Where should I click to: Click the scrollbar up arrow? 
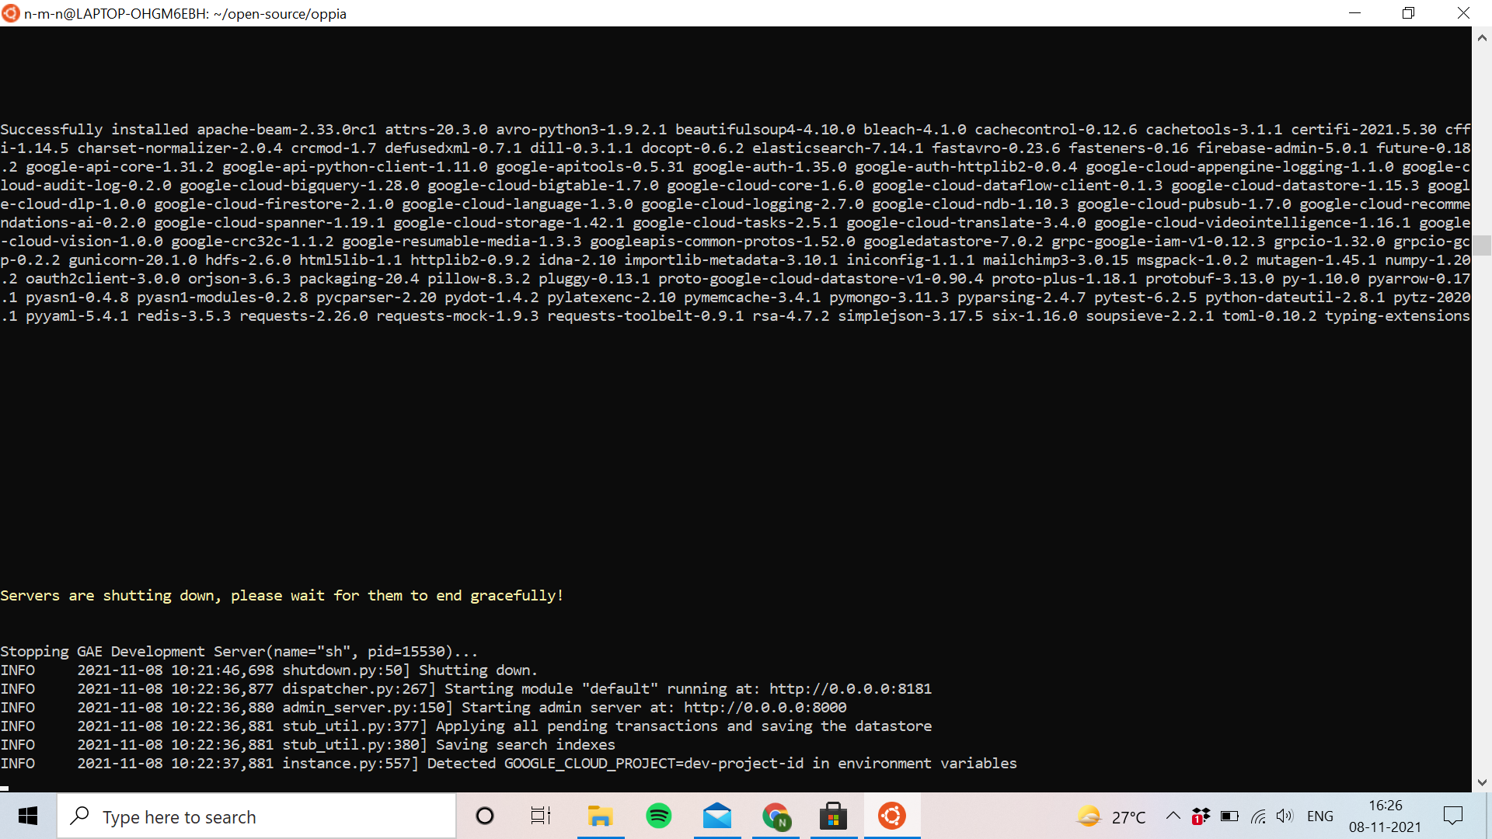(x=1483, y=37)
